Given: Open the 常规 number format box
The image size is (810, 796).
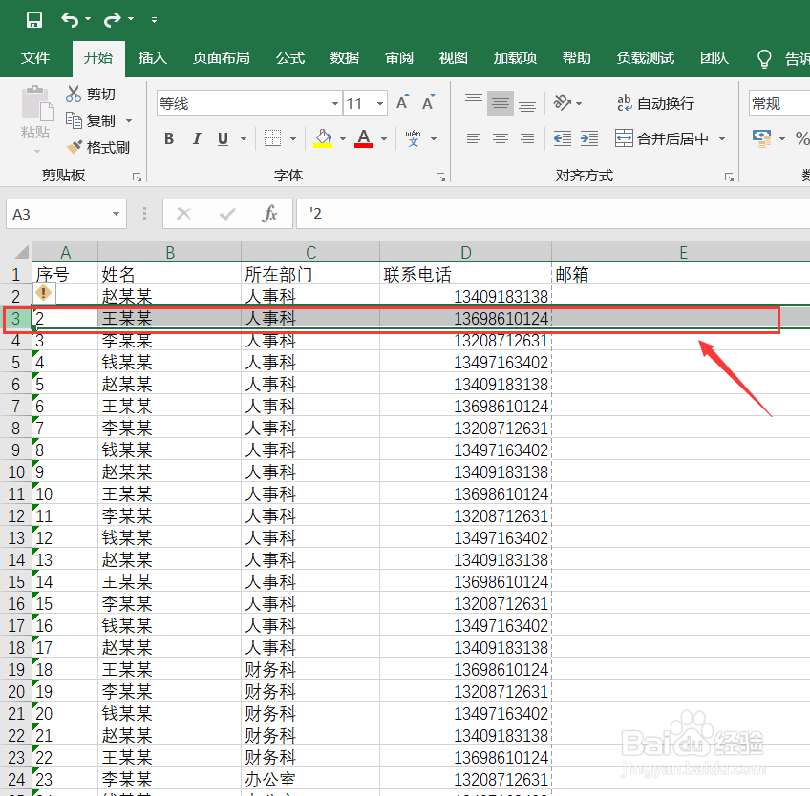Looking at the screenshot, I should tap(779, 104).
